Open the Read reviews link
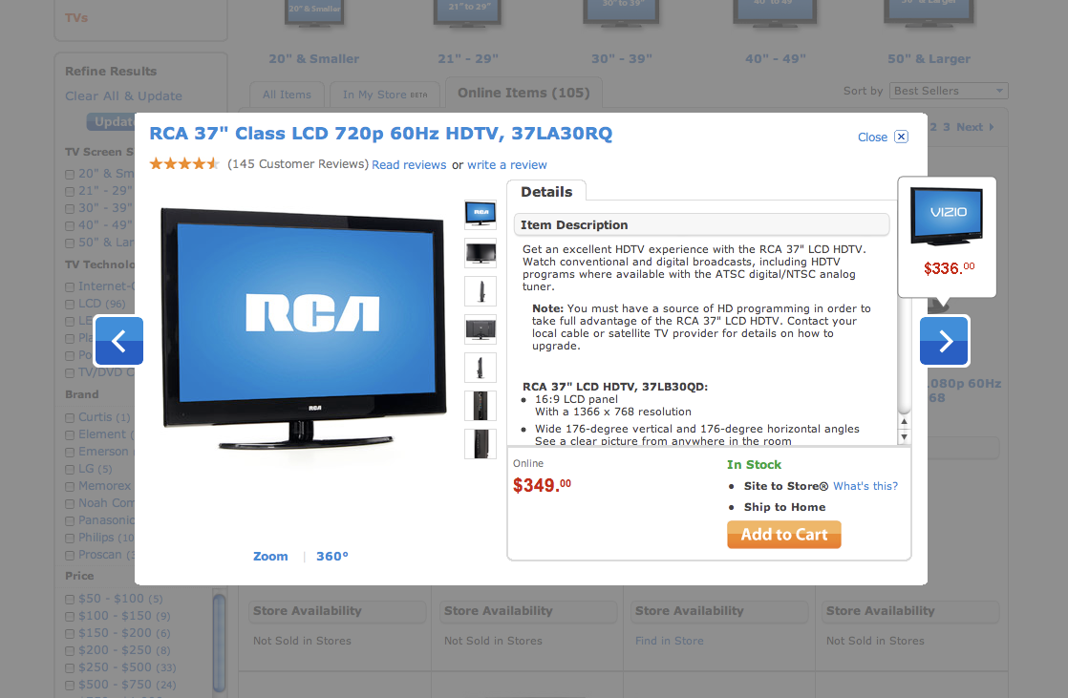Screen dimensions: 1068x698 [x=409, y=165]
